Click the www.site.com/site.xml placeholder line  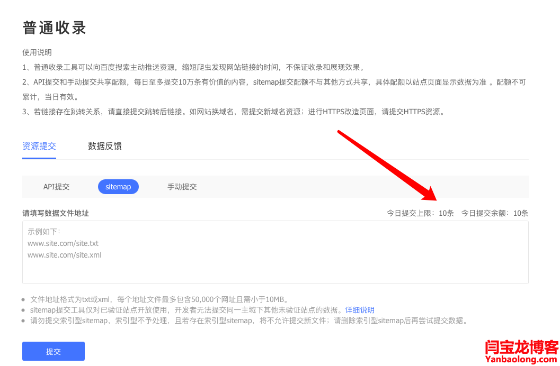click(64, 255)
